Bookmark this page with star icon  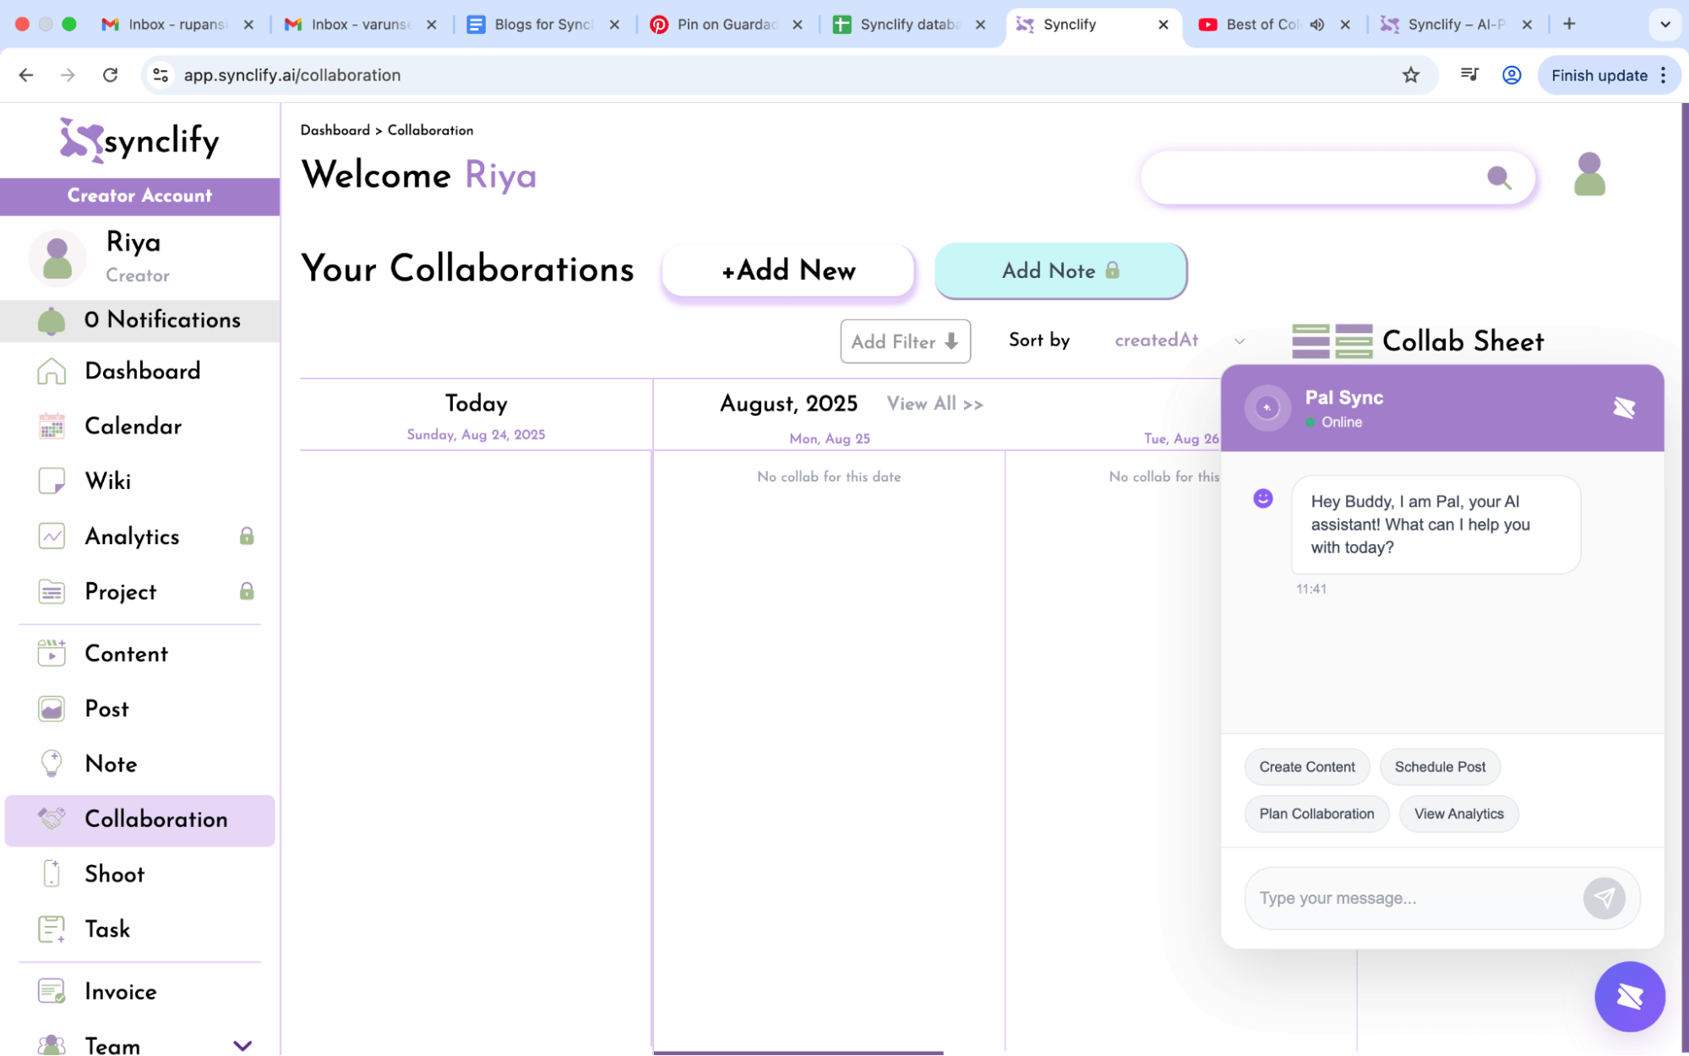[x=1410, y=75]
